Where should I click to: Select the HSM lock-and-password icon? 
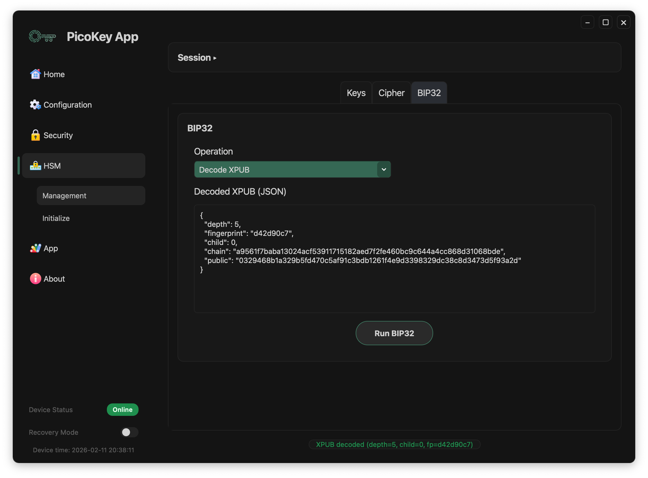click(35, 166)
